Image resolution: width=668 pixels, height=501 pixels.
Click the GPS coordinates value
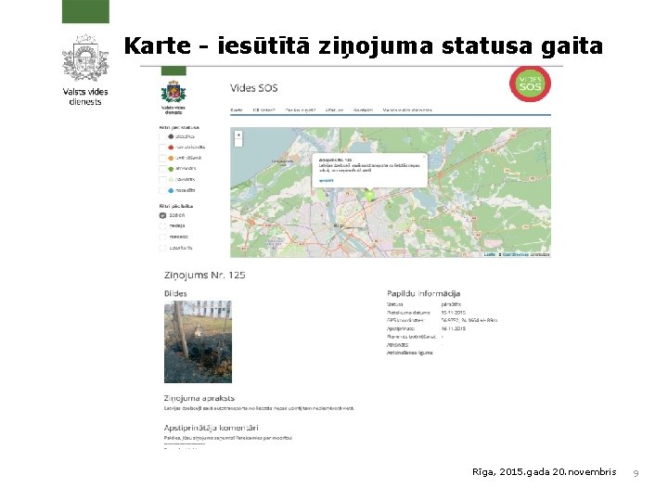click(x=469, y=320)
